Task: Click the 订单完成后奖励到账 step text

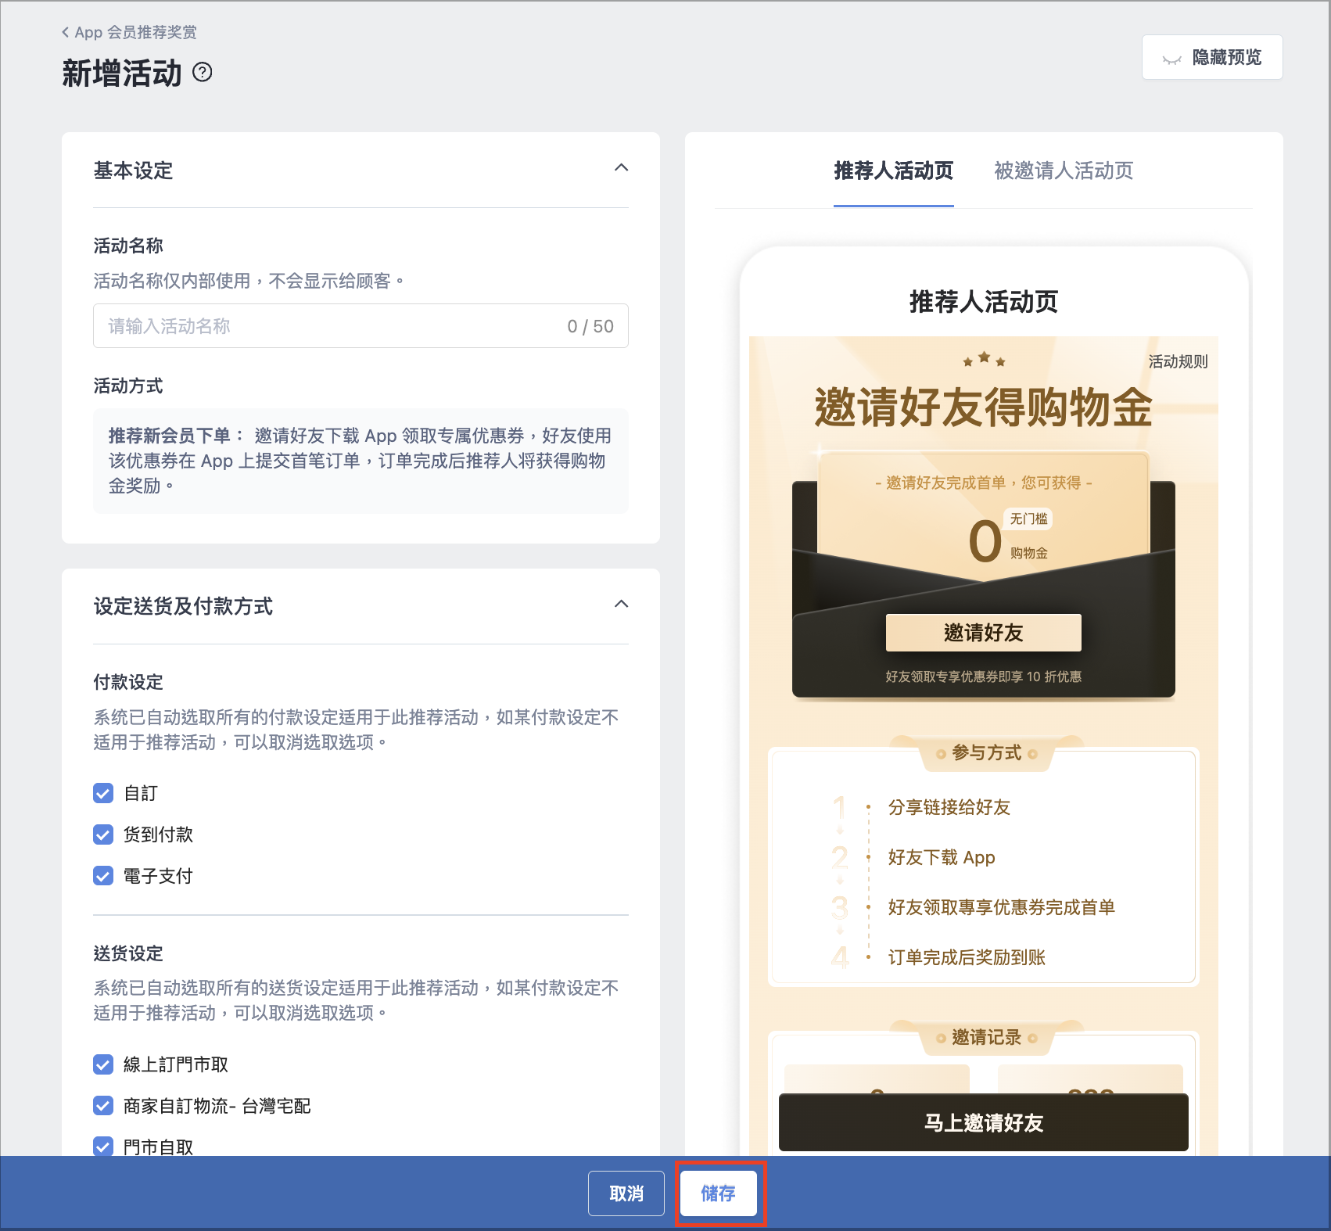Action: tap(967, 957)
